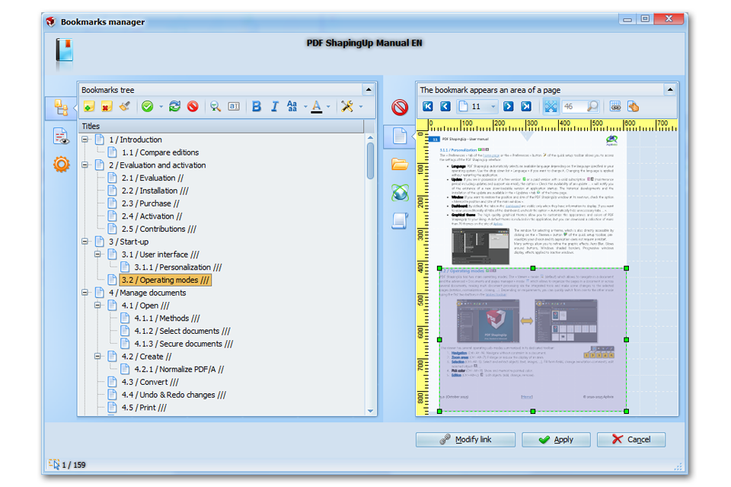
Task: Collapse the '4.2 / Create' tree node
Action: (x=97, y=356)
